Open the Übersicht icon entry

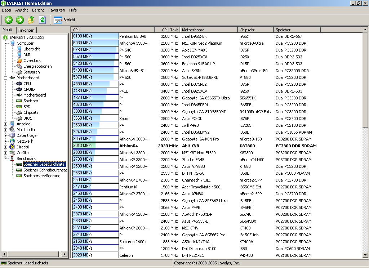pyautogui.click(x=19, y=49)
